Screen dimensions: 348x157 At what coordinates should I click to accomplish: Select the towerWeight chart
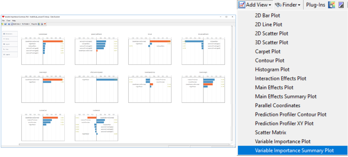pyautogui.click(x=203, y=90)
